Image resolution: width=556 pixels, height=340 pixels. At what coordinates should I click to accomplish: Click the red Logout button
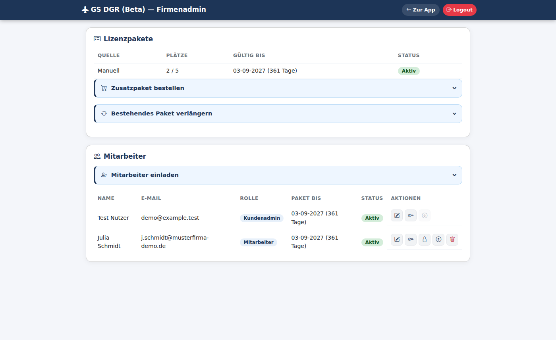pyautogui.click(x=459, y=10)
